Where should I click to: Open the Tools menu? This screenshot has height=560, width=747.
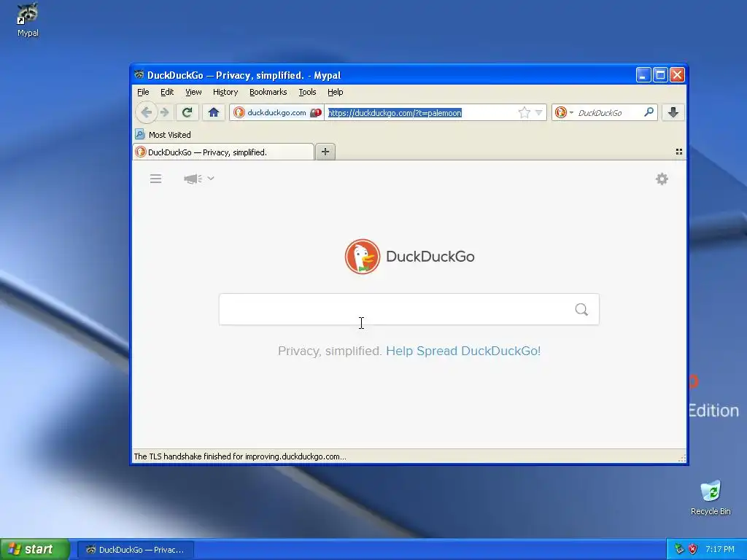[x=307, y=92]
